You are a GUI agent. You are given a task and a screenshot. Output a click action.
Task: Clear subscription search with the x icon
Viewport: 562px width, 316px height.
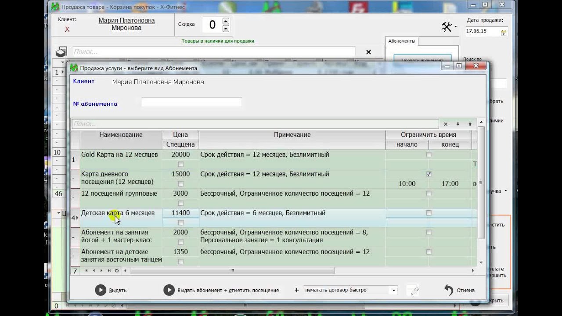[x=446, y=124]
